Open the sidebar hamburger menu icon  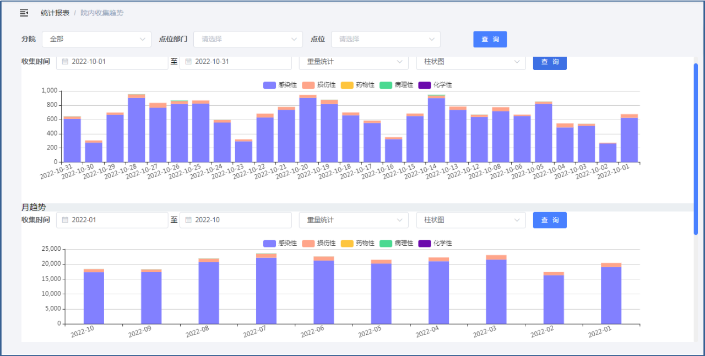click(x=23, y=12)
